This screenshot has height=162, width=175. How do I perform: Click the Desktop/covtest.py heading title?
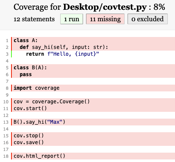click(x=105, y=7)
